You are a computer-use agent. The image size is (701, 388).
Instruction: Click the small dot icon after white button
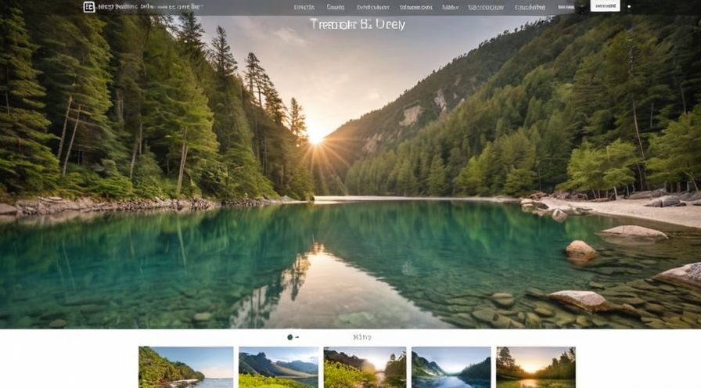coord(629,7)
